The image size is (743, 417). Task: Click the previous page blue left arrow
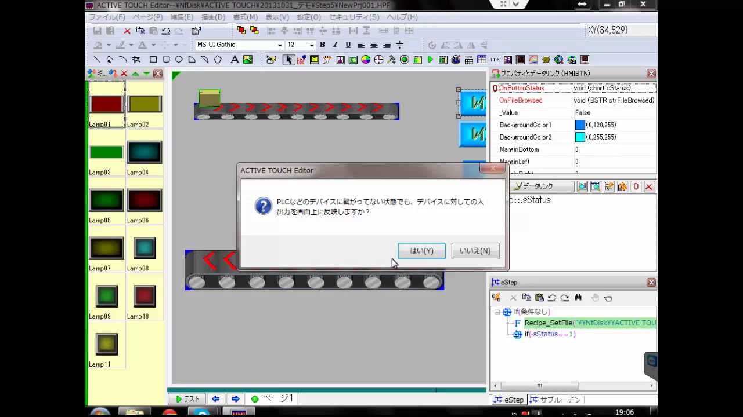(215, 399)
